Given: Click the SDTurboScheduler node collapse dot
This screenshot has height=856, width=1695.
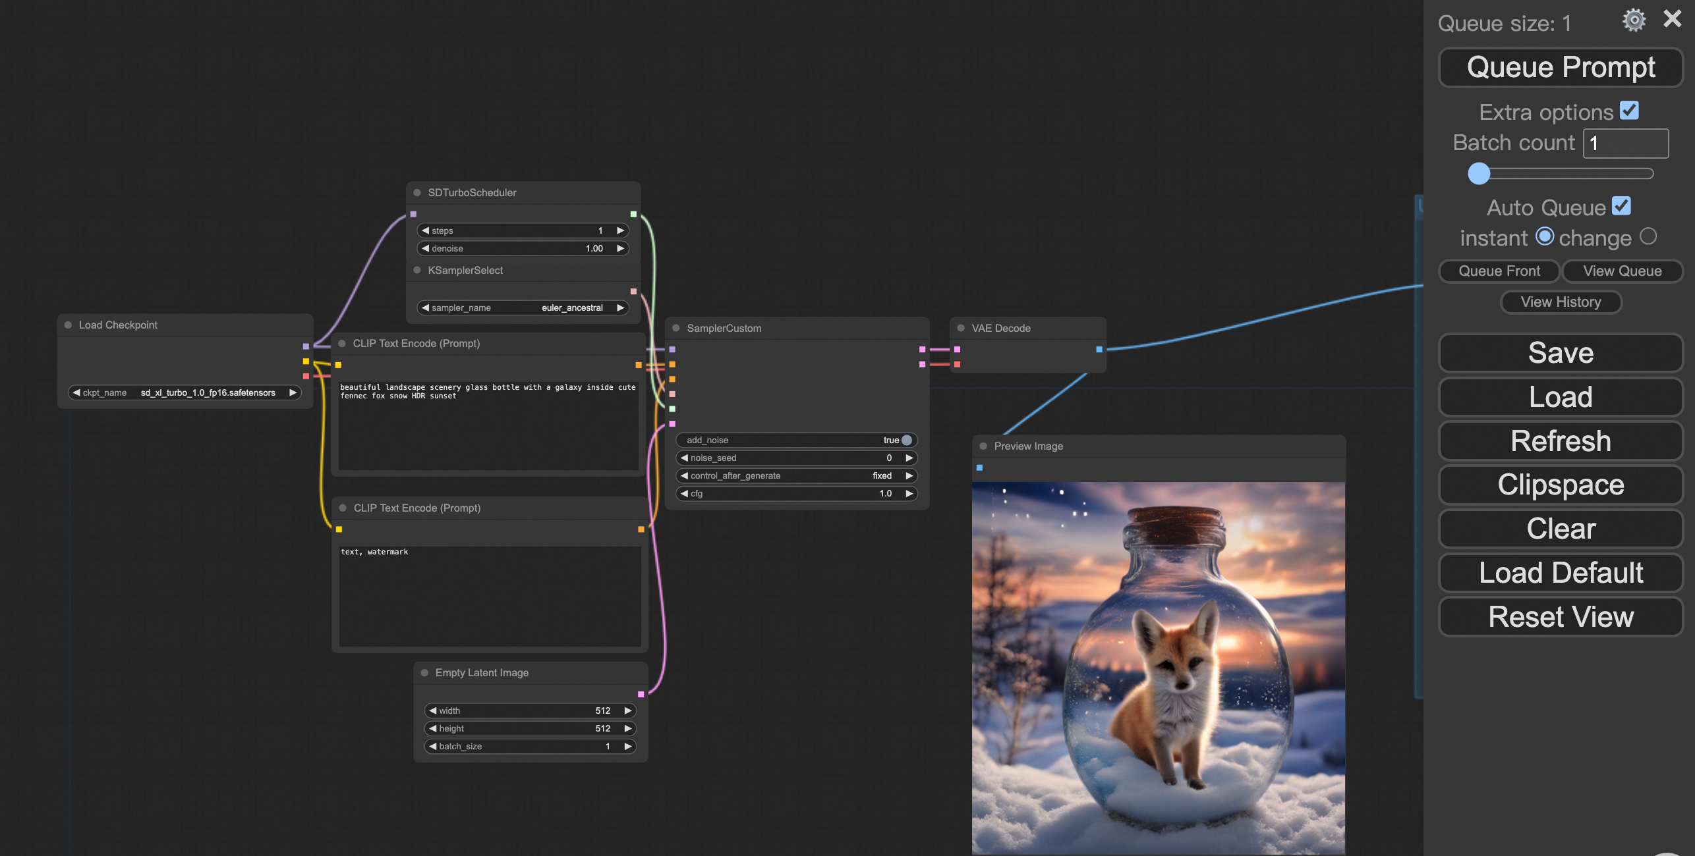Looking at the screenshot, I should 417,192.
